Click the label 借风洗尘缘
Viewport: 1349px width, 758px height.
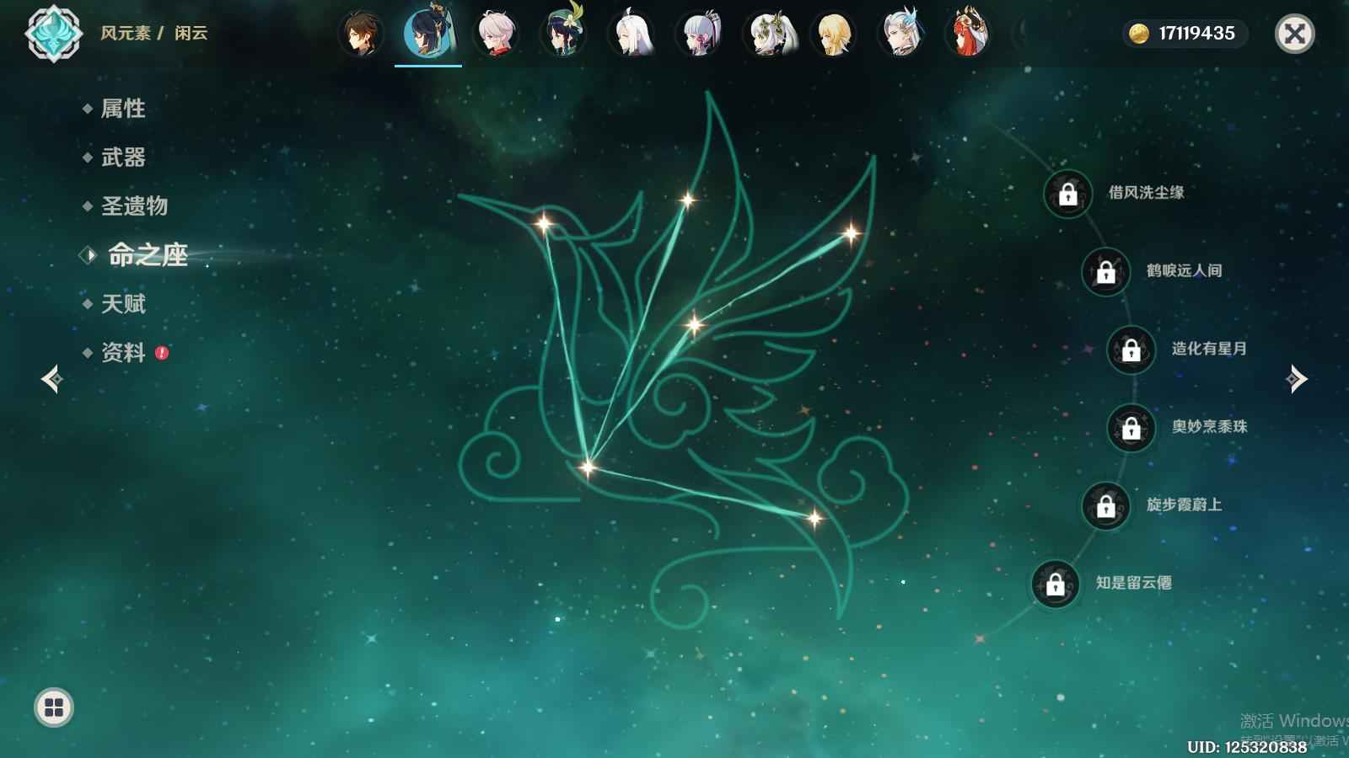[1146, 193]
